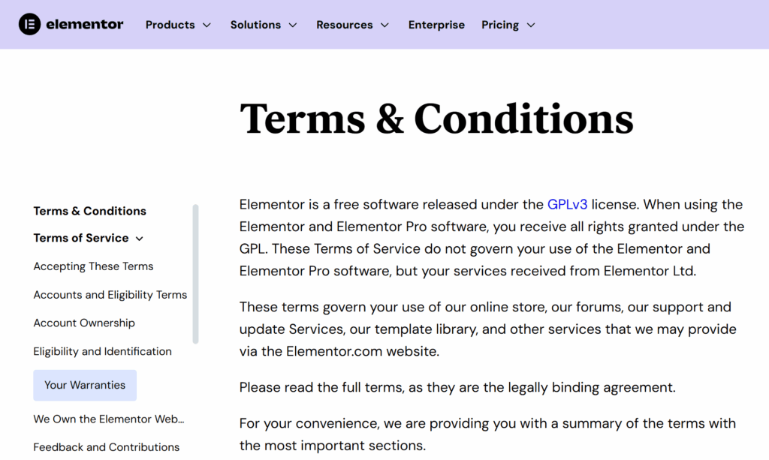Click the elementor wordmark in the header
This screenshot has width=769, height=460.
click(85, 24)
